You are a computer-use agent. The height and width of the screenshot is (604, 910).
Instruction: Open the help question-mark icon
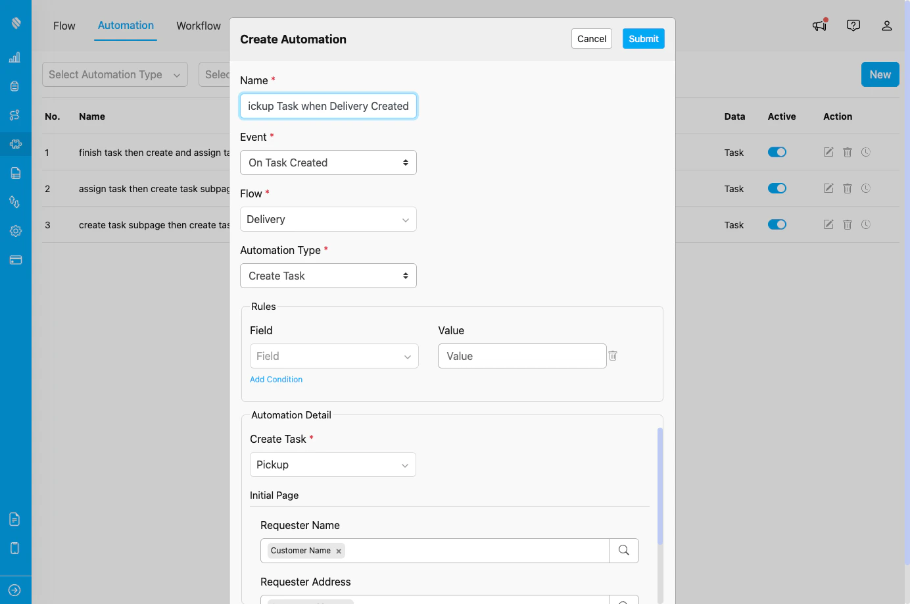tap(853, 25)
